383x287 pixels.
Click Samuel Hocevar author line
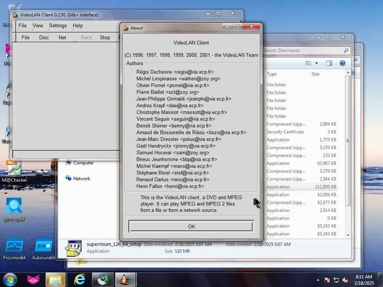pos(173,153)
